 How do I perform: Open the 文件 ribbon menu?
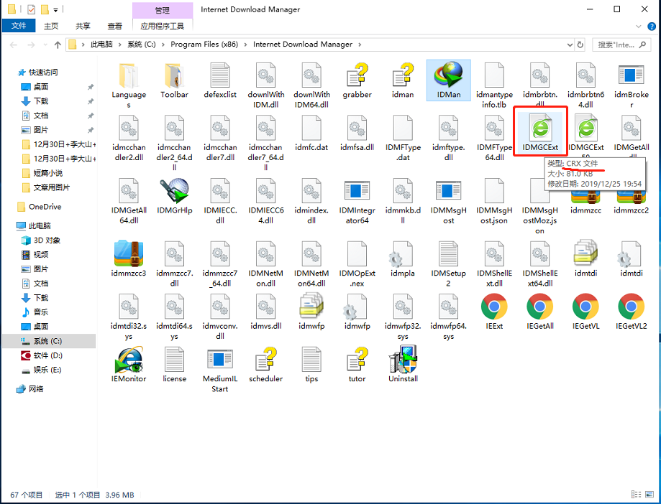[x=19, y=26]
